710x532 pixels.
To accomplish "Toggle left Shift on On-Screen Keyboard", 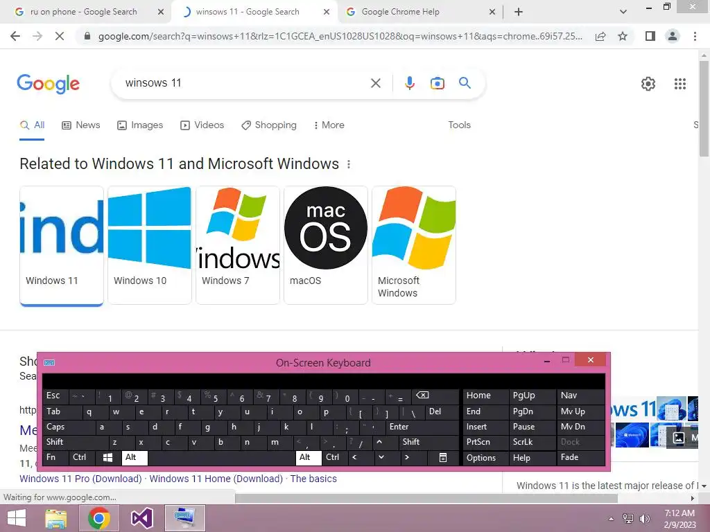I will [x=75, y=443].
